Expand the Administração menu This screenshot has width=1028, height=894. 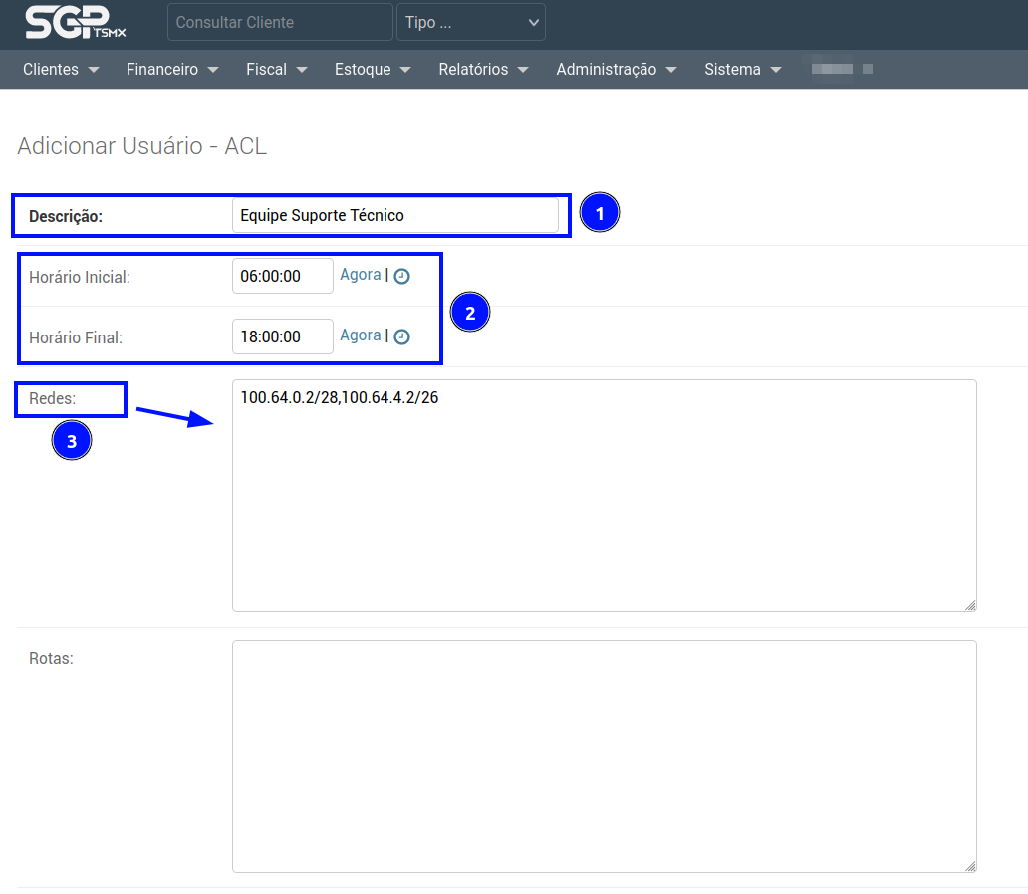click(x=616, y=70)
